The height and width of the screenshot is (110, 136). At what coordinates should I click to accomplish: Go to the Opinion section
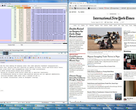click(97, 25)
